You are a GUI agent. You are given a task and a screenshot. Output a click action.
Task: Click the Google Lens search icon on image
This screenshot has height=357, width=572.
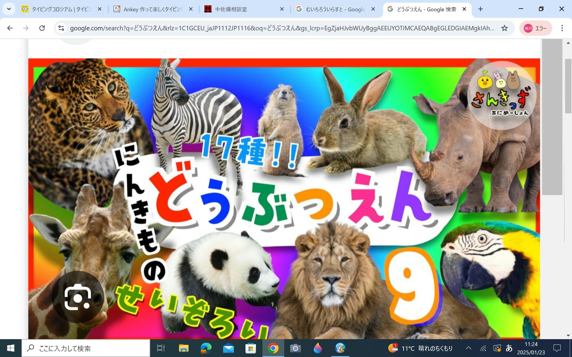[x=78, y=297]
